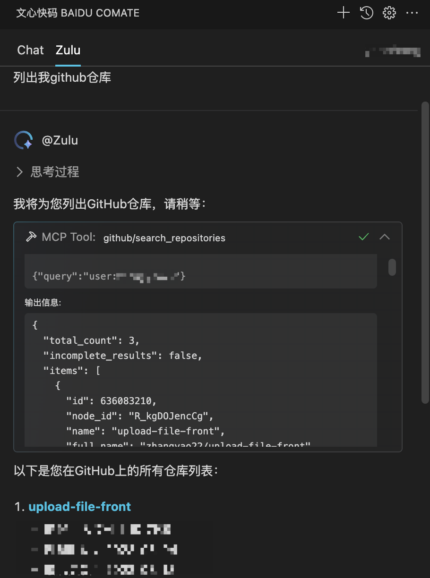
Task: Open chat history clock icon
Action: (367, 13)
